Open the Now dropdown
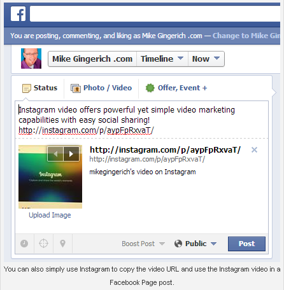 [206, 59]
